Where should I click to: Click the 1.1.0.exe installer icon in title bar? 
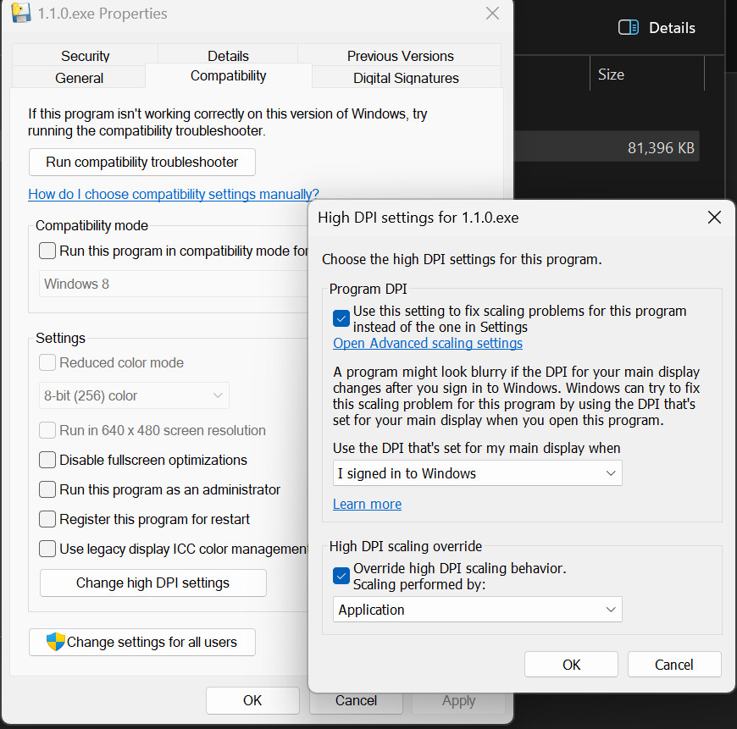(x=20, y=14)
